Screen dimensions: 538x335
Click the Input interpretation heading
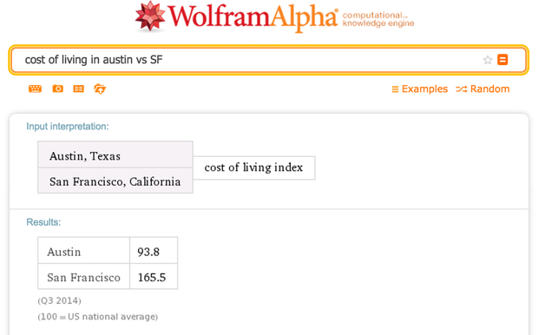click(68, 127)
